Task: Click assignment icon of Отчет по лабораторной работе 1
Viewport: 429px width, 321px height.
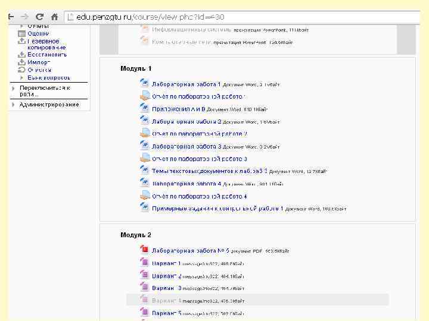Action: click(x=144, y=96)
